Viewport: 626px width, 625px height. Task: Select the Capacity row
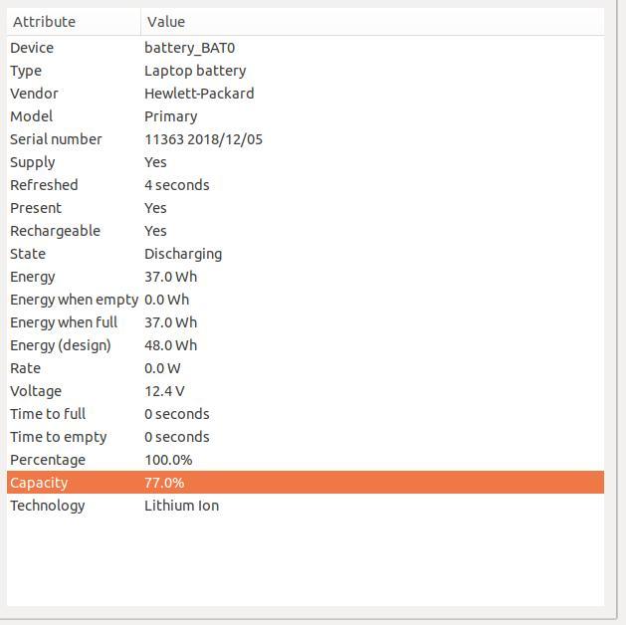pos(306,482)
